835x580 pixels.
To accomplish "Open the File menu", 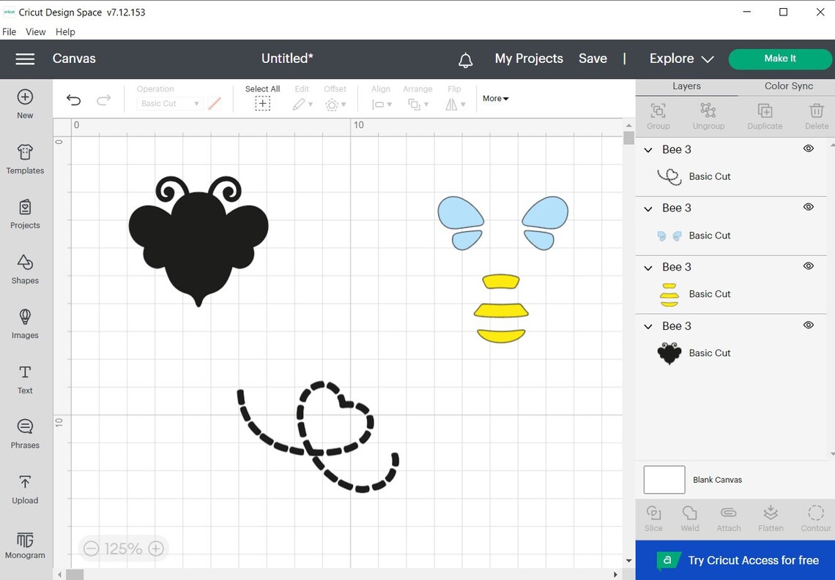I will click(9, 31).
